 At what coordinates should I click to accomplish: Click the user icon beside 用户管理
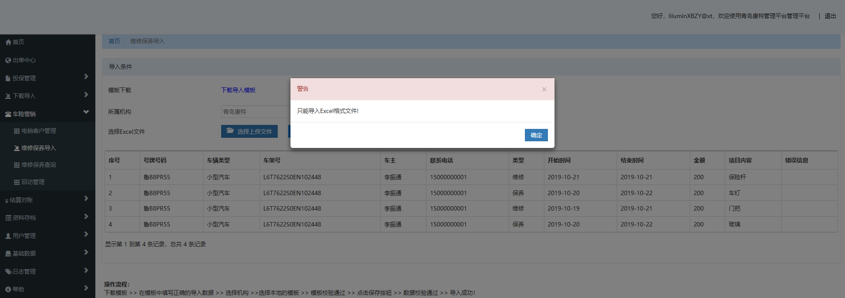tap(8, 236)
